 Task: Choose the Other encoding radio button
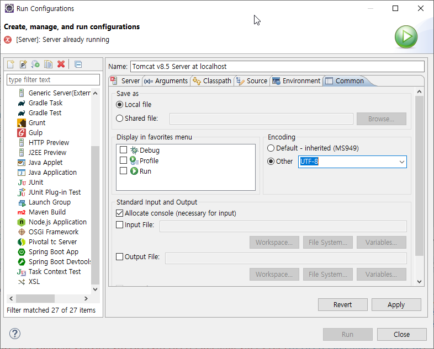pyautogui.click(x=271, y=162)
